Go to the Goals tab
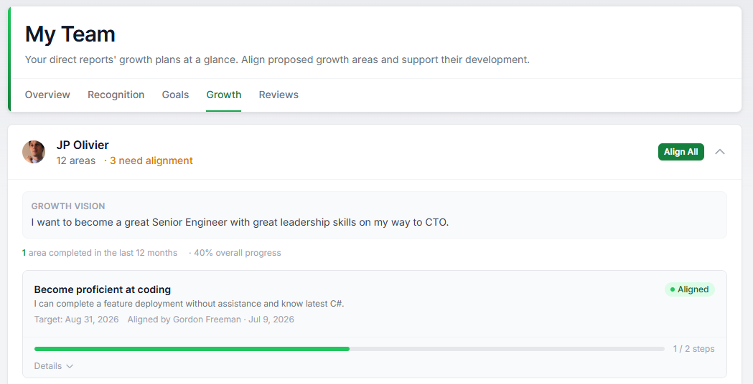 tap(175, 95)
